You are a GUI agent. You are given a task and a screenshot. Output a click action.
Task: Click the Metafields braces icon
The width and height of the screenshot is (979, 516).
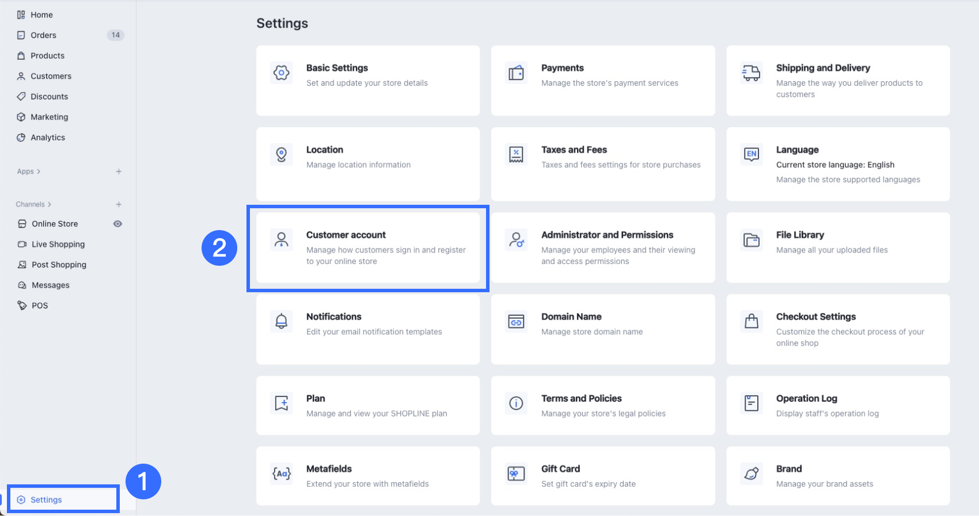tap(281, 474)
